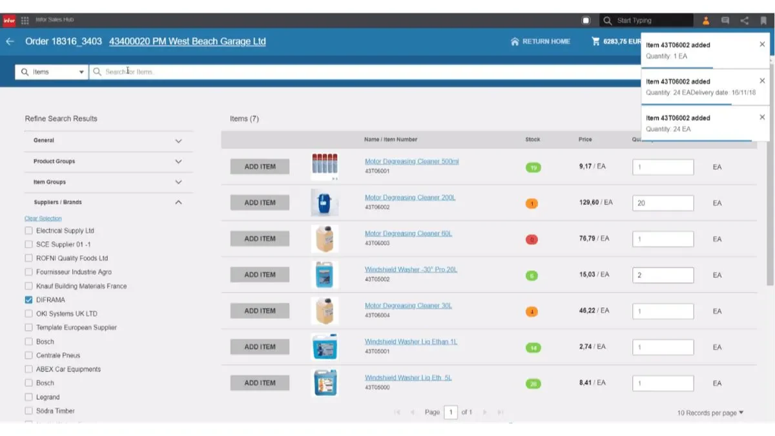
Task: Click stock badge 14 for Windshield Washer Ethan 1L
Action: click(x=533, y=348)
